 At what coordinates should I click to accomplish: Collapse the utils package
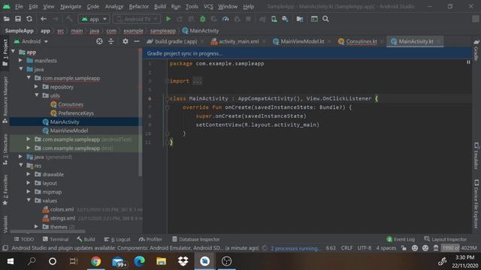tap(37, 95)
